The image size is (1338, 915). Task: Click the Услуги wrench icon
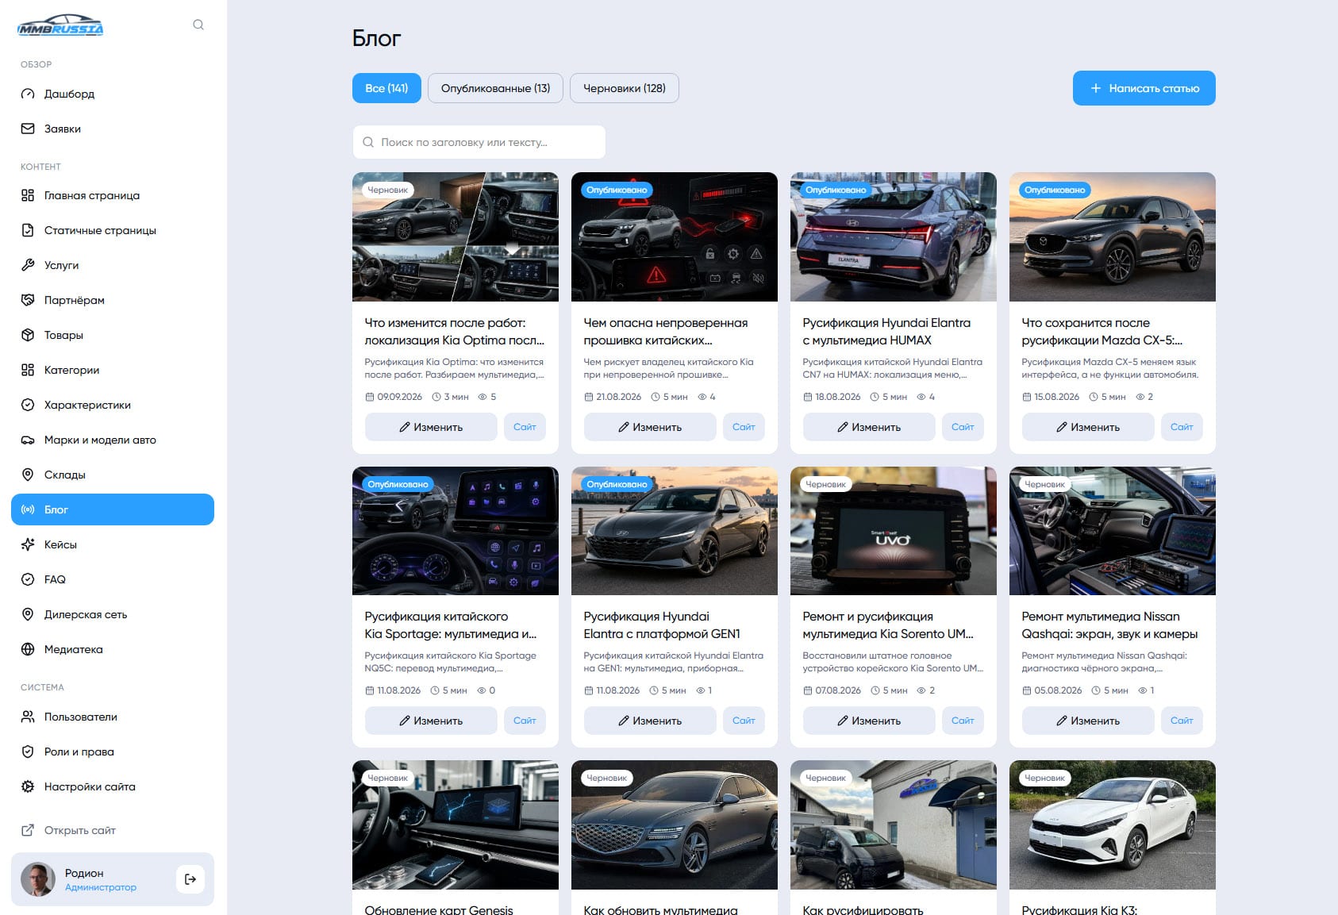(28, 265)
